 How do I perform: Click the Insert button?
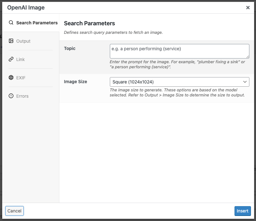click(x=242, y=211)
